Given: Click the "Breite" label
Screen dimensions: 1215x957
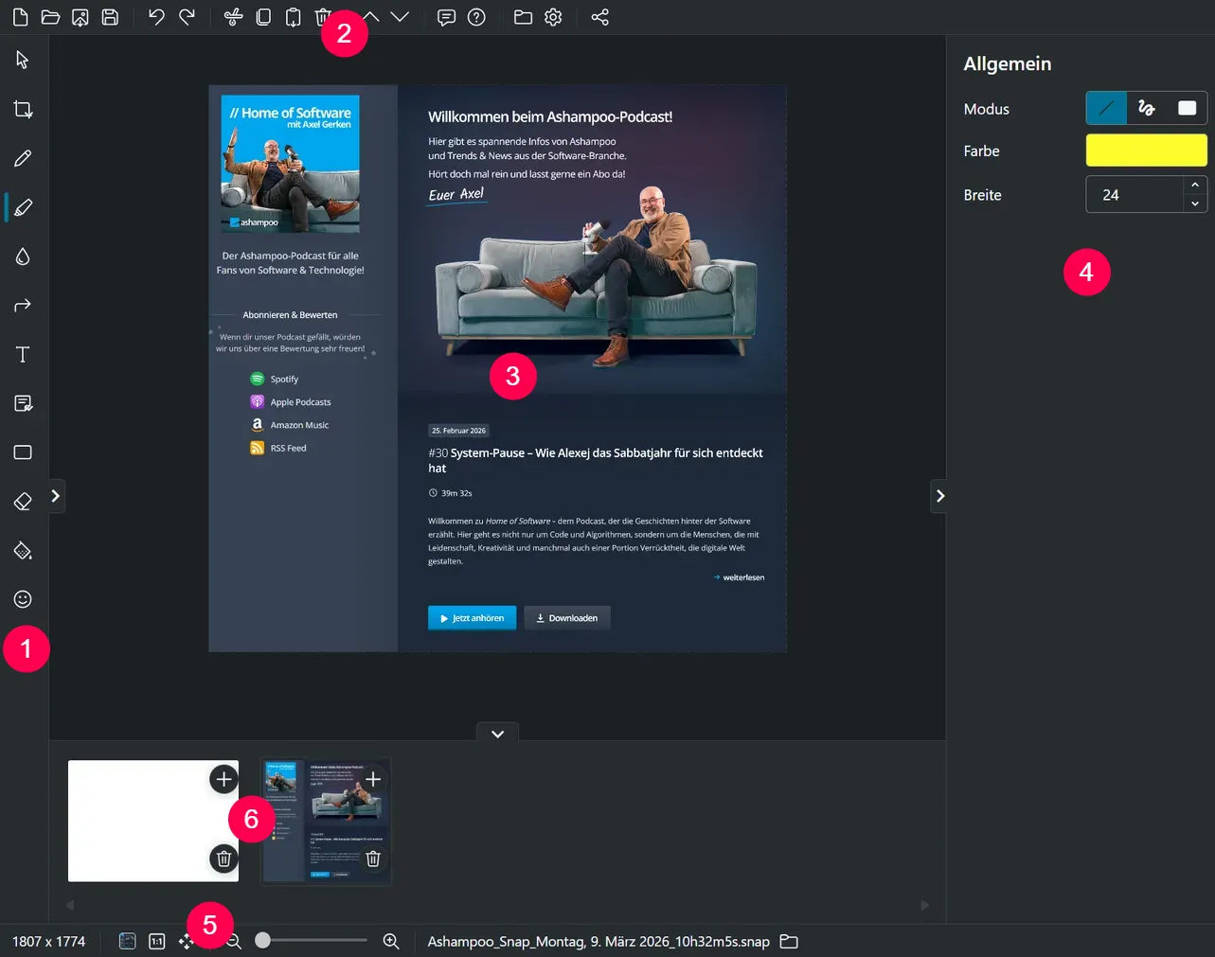Looking at the screenshot, I should coord(983,195).
